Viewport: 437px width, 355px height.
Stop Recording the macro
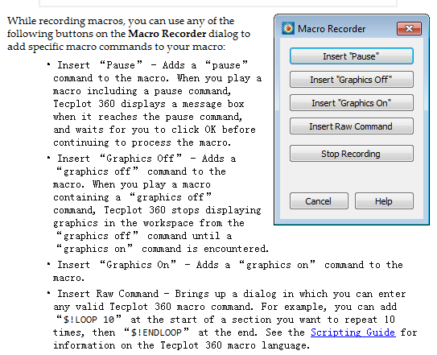(x=352, y=154)
